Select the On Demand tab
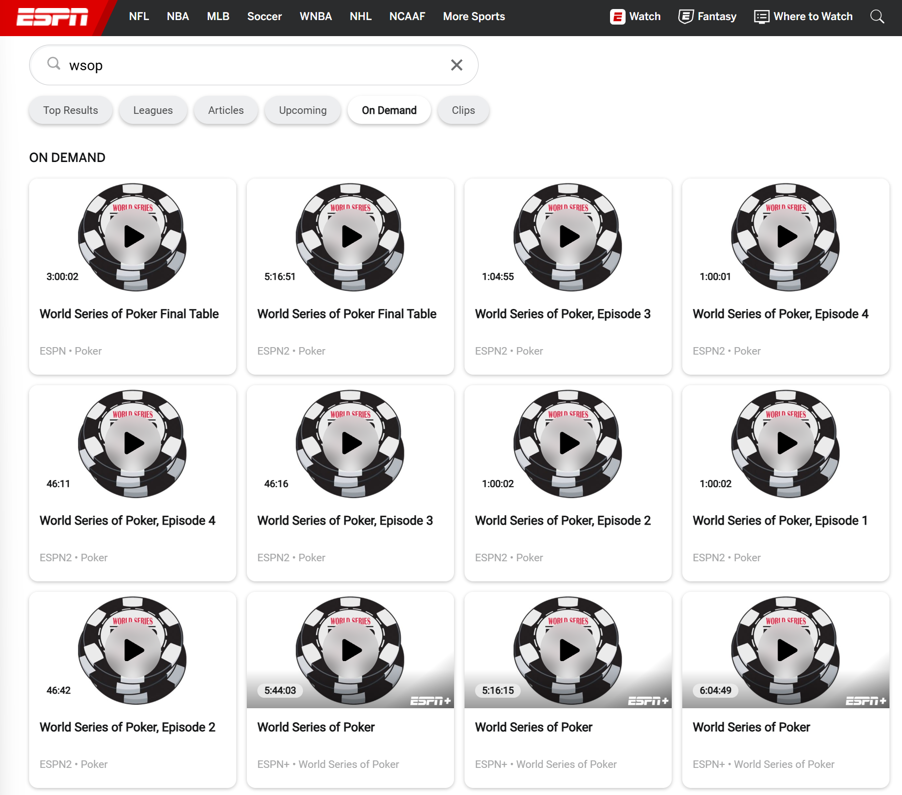Screen dimensions: 902x795 (389, 110)
